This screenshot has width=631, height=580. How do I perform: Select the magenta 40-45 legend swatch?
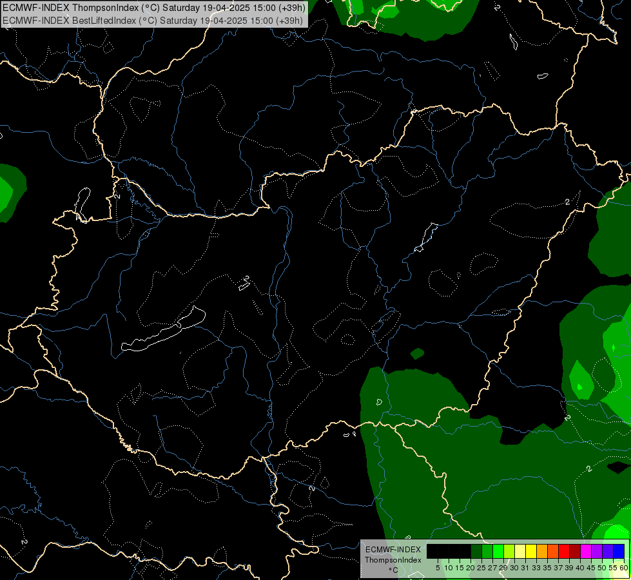[x=586, y=552]
